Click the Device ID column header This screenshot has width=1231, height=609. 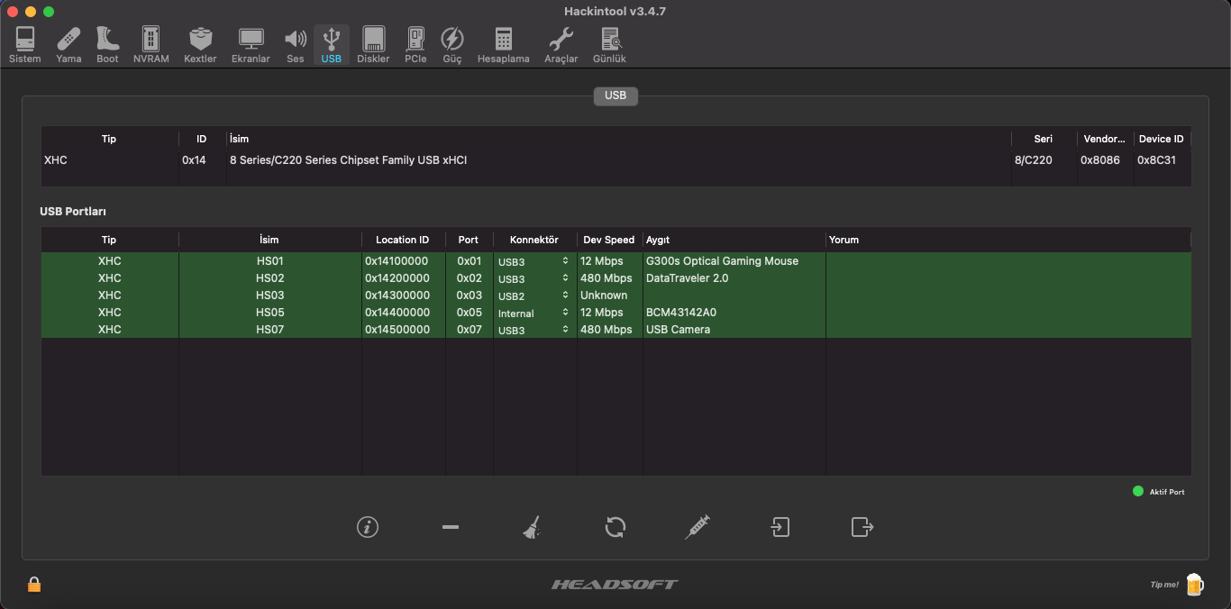pos(1161,139)
